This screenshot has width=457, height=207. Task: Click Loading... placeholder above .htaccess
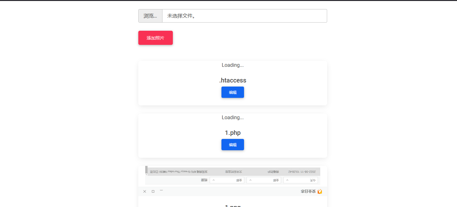232,65
